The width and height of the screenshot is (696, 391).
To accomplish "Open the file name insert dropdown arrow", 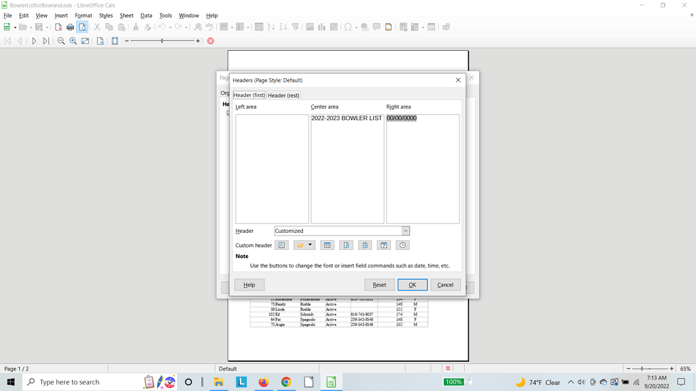I will pyautogui.click(x=310, y=245).
